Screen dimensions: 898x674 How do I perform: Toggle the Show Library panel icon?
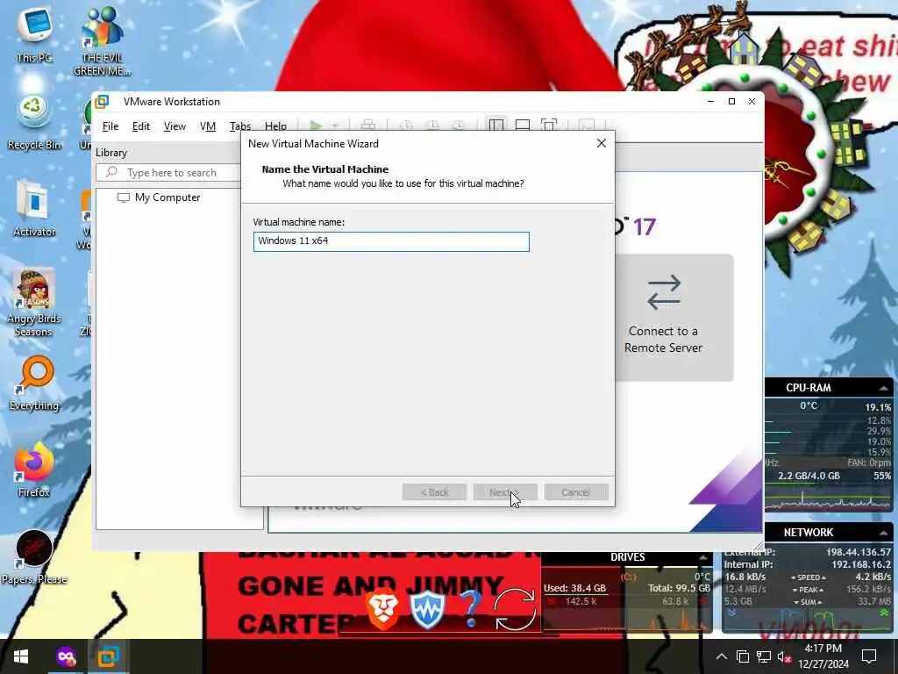tap(496, 125)
